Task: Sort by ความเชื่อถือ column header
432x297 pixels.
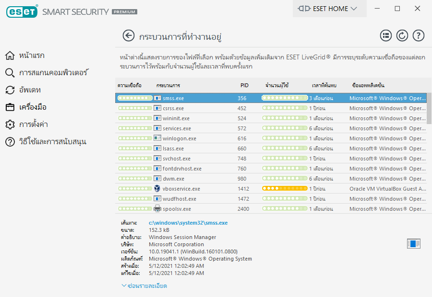Action: pyautogui.click(x=130, y=85)
